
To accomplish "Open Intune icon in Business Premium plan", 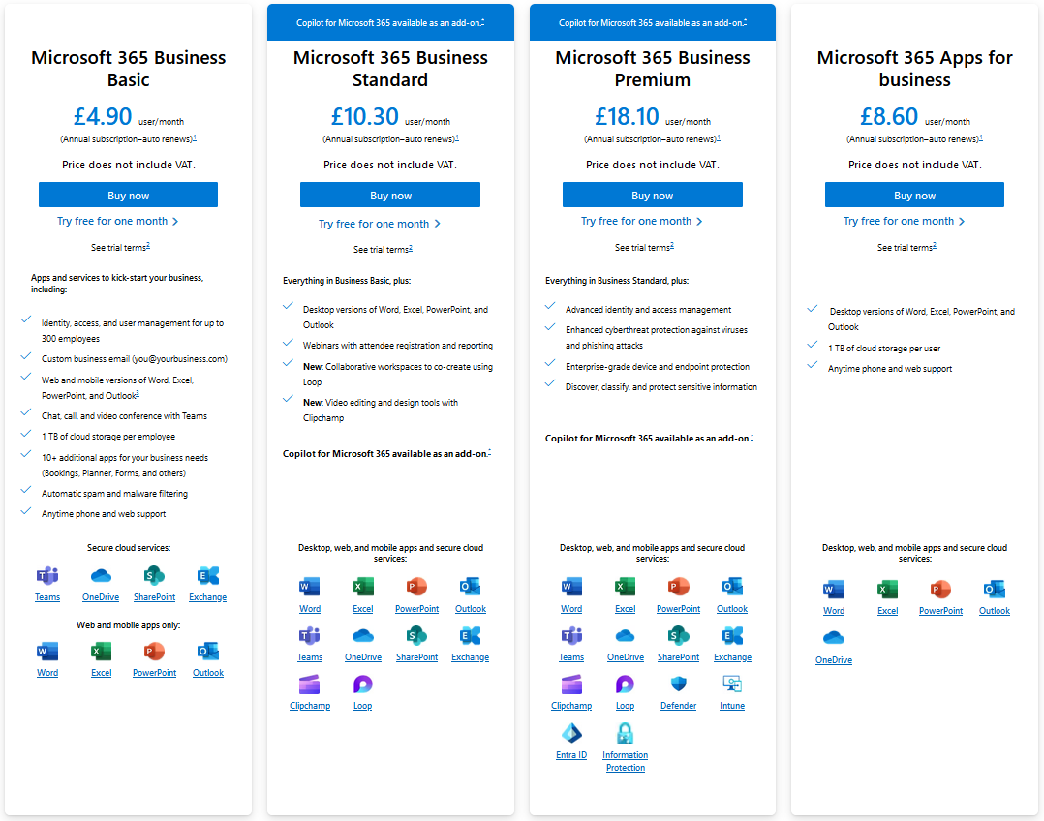I will tap(732, 684).
